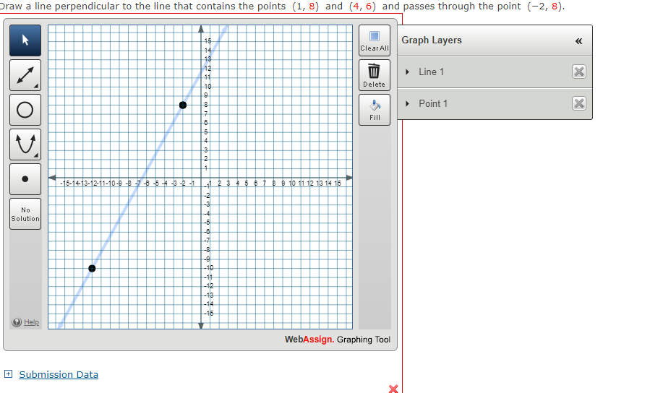Expand Submission Data plus icon
Image resolution: width=650 pixels, height=393 pixels.
pos(8,374)
